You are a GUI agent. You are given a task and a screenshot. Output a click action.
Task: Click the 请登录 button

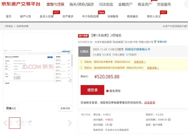point(92,90)
